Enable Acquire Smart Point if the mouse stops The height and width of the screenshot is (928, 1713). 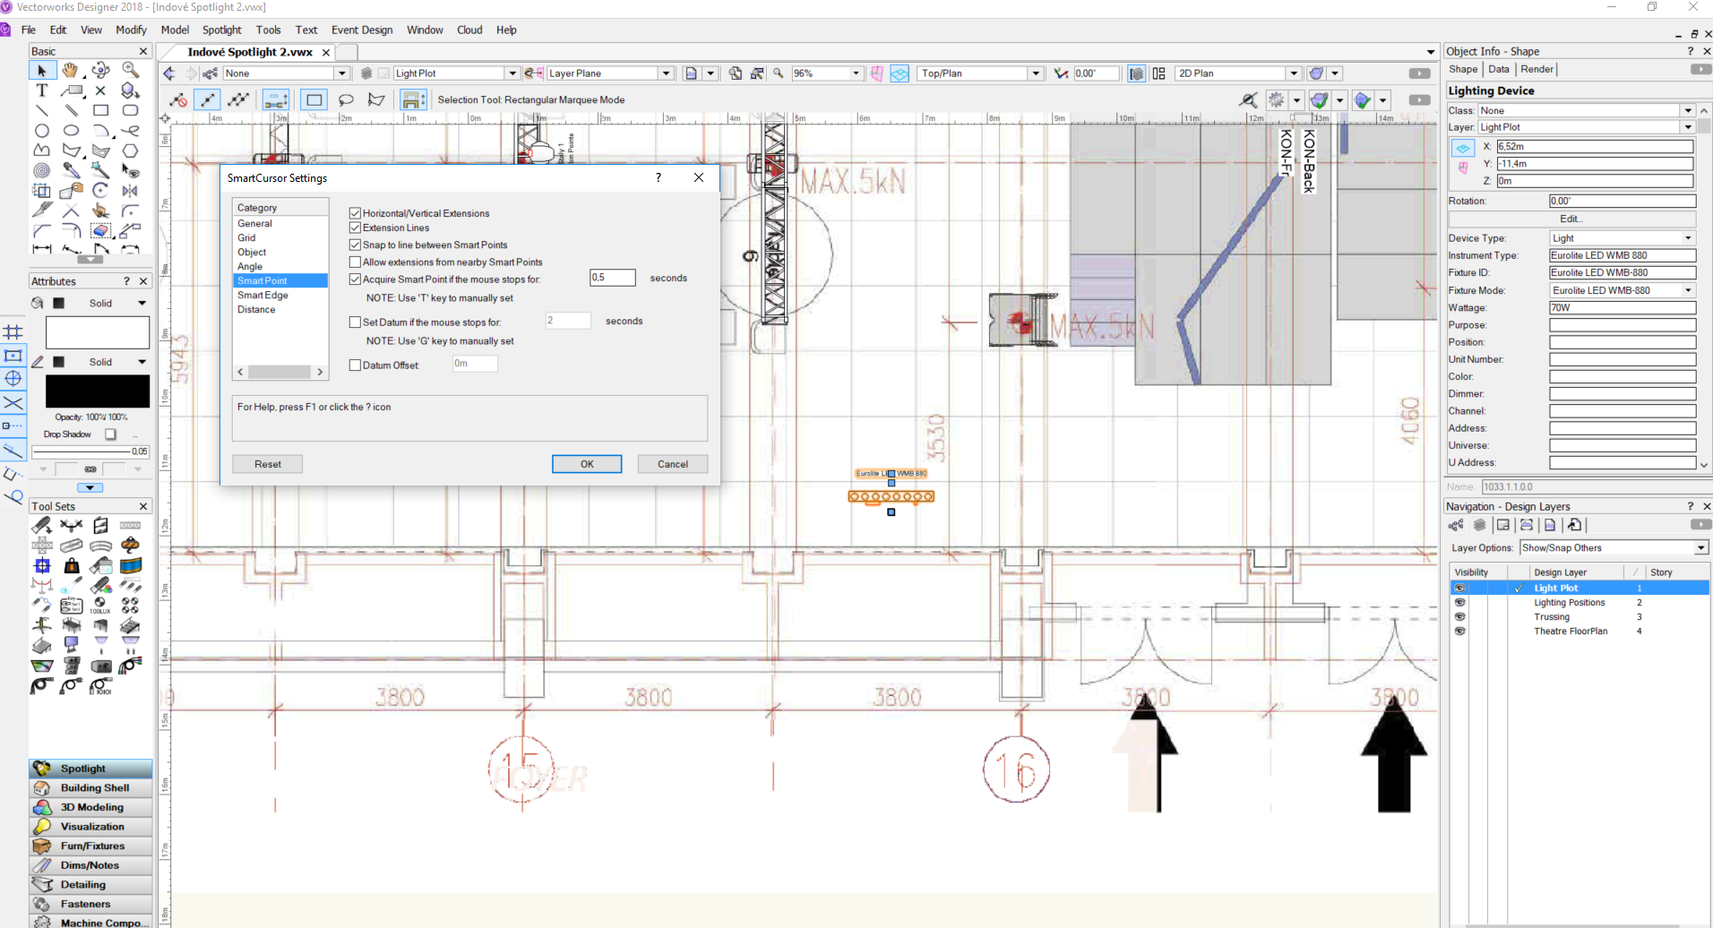(x=356, y=279)
